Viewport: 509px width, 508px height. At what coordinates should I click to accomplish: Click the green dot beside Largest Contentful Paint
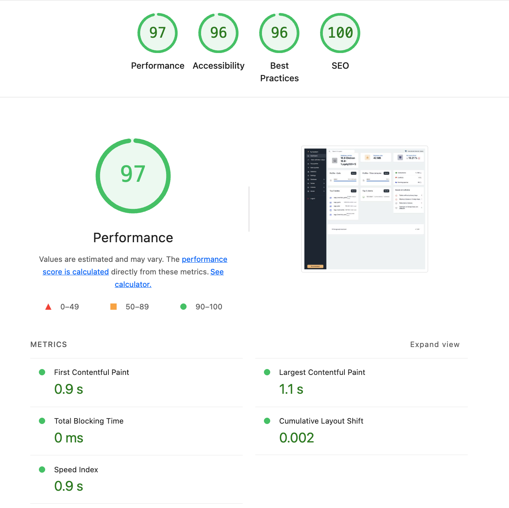click(267, 372)
